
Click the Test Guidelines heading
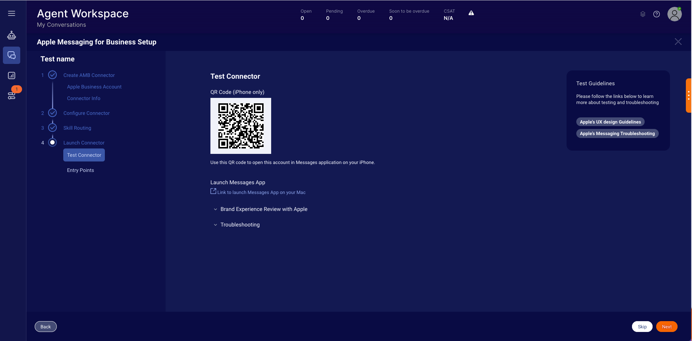595,83
